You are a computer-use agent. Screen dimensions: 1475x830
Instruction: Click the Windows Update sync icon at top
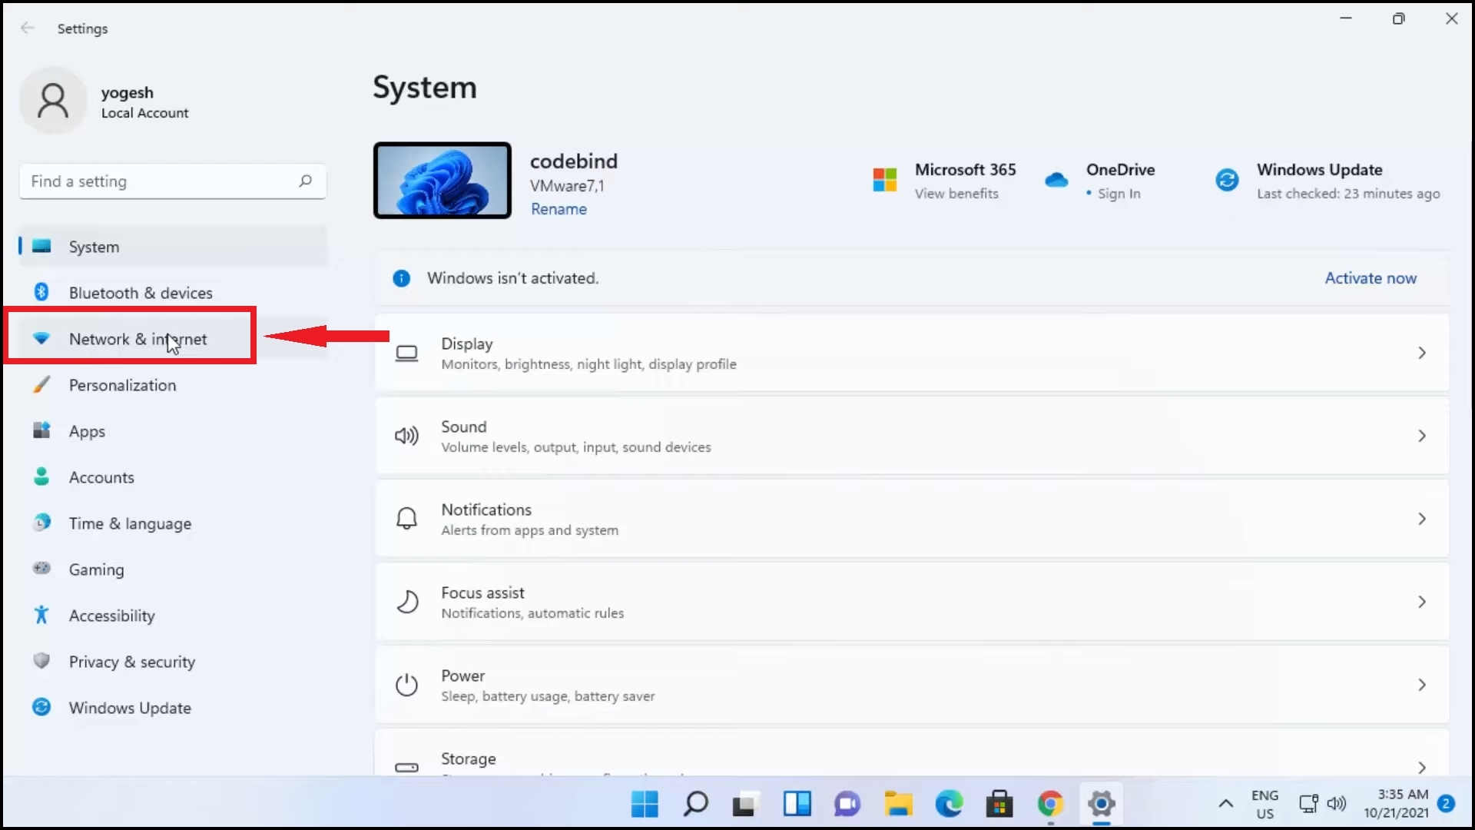[1227, 181]
